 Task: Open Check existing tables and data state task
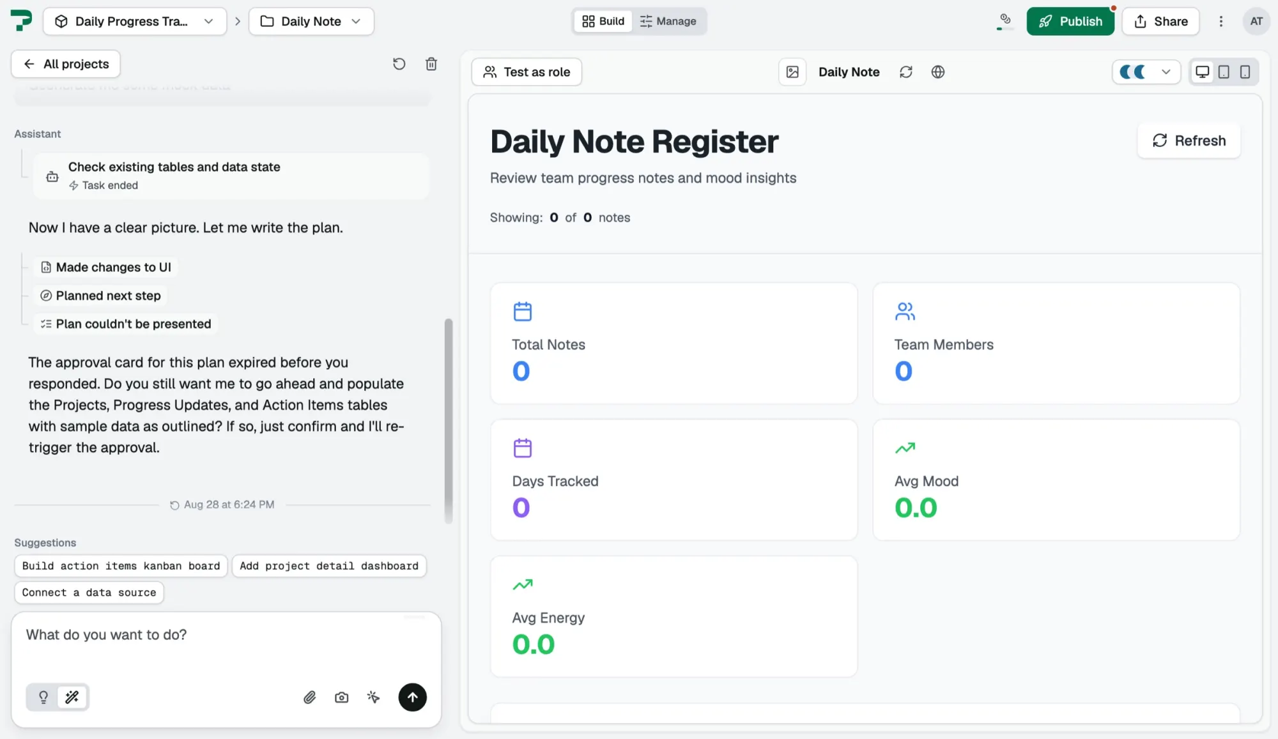231,176
